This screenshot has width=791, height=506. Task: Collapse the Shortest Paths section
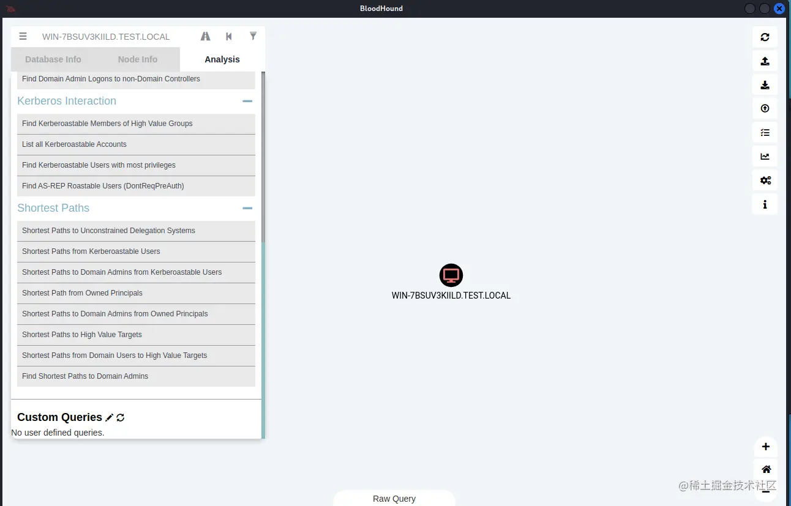coord(247,208)
